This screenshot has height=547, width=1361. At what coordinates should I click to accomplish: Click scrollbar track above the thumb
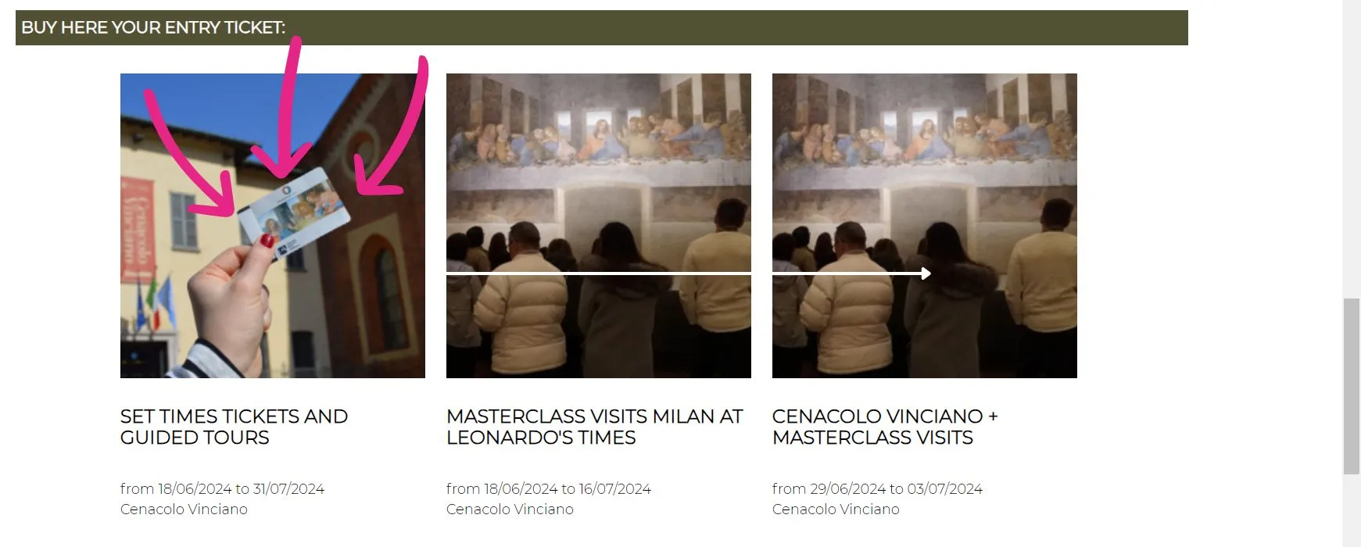pos(1352,148)
